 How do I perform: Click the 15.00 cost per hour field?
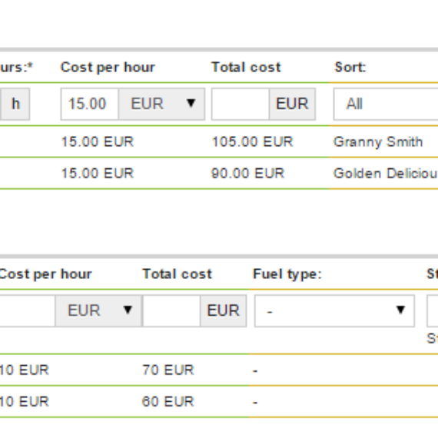89,104
